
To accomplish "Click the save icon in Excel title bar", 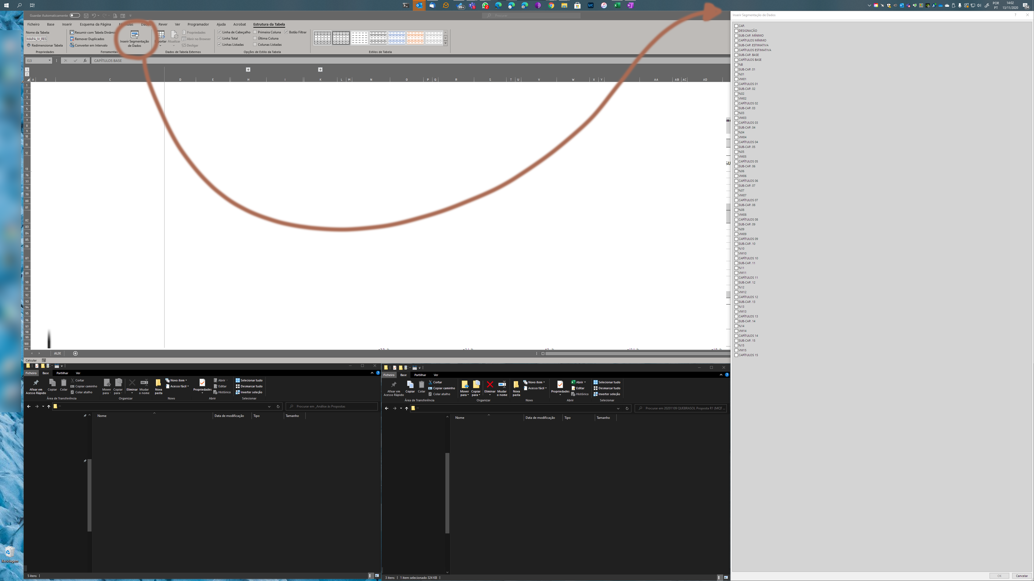I will click(86, 16).
